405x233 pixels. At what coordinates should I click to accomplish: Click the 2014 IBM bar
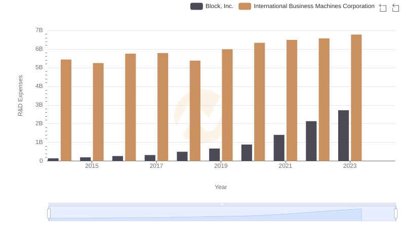(x=66, y=110)
